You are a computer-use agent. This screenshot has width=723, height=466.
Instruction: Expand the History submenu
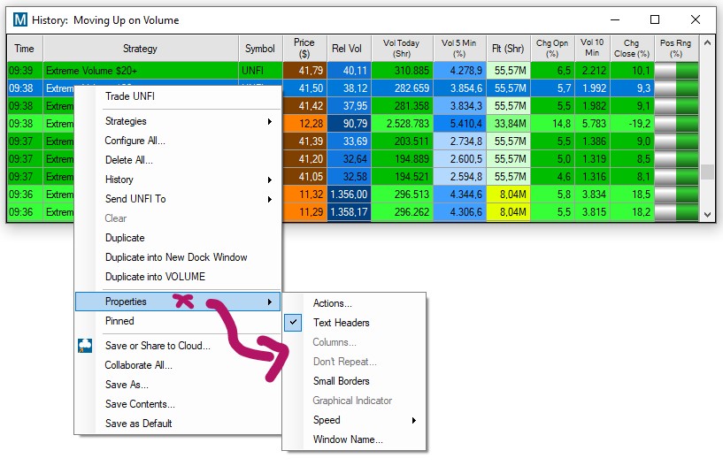point(119,180)
